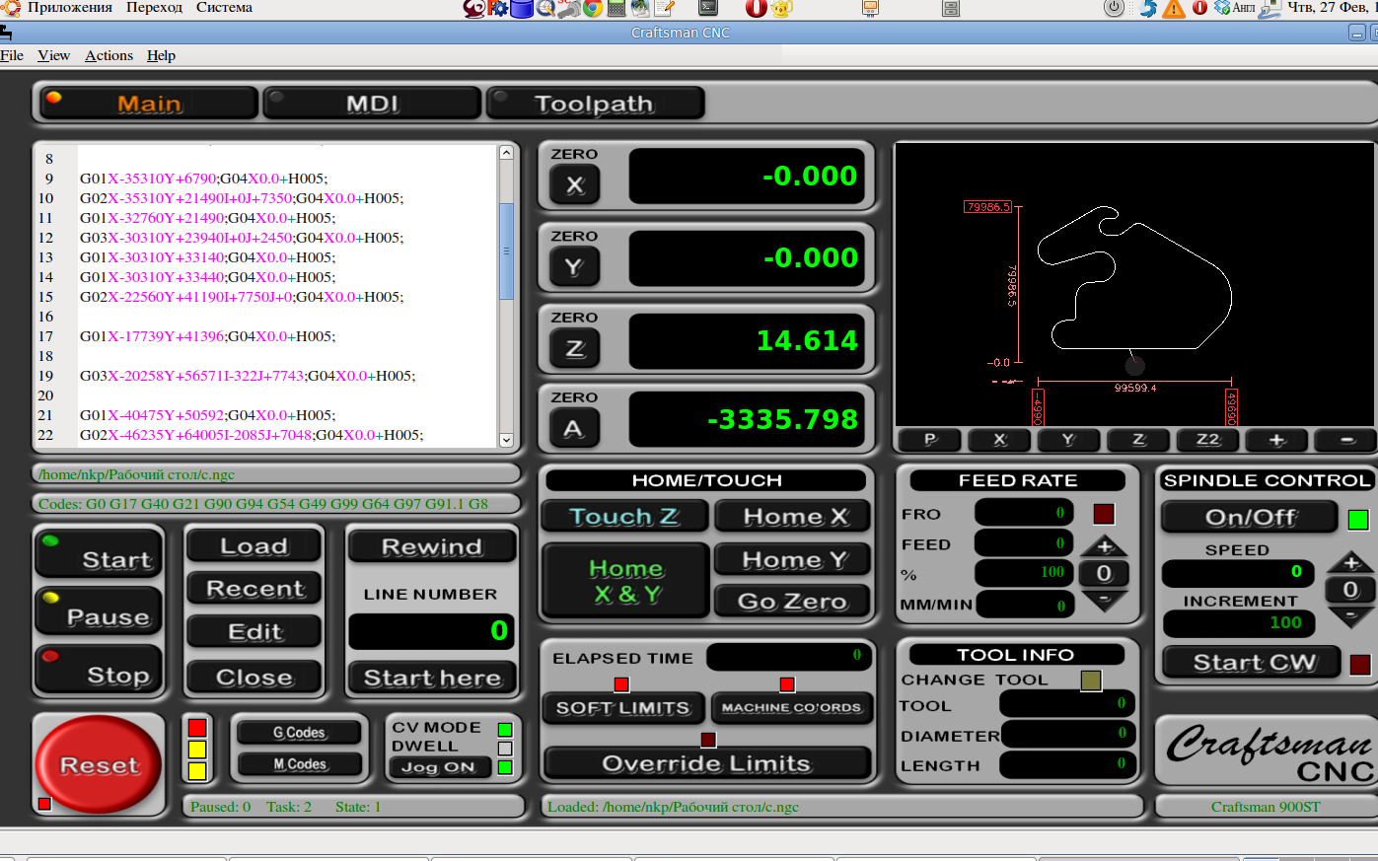Open the View menu
Viewport: 1378px width, 861px height.
(x=53, y=55)
